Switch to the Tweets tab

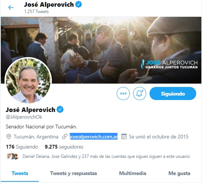(20, 173)
